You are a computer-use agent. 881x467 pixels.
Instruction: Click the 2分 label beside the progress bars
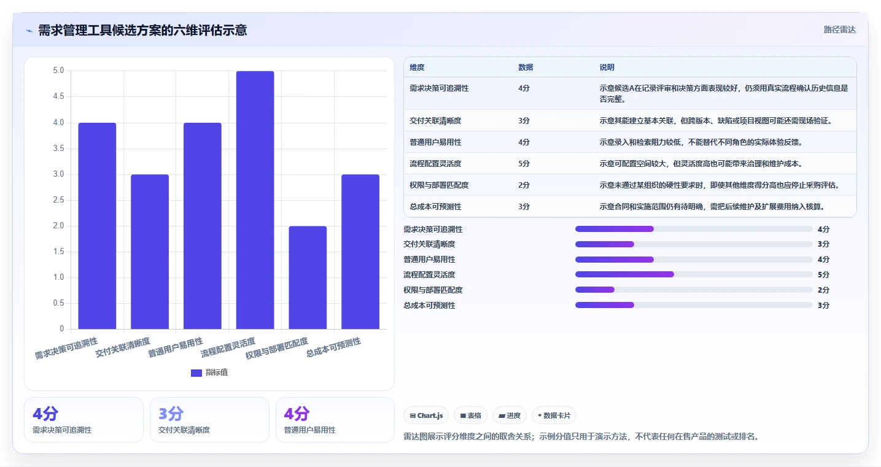(823, 290)
